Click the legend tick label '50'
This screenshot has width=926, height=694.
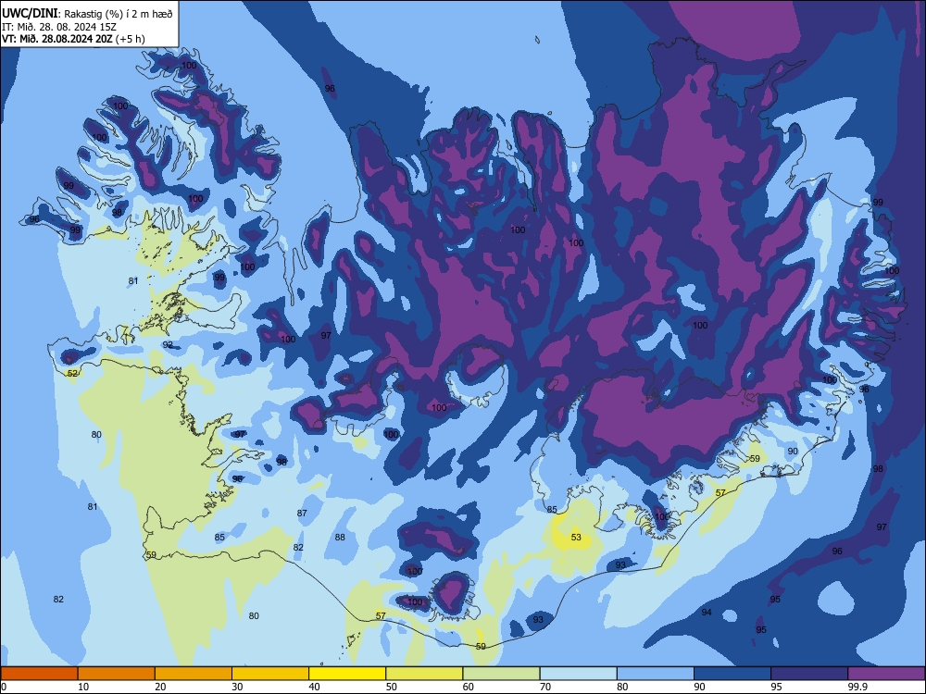point(392,687)
